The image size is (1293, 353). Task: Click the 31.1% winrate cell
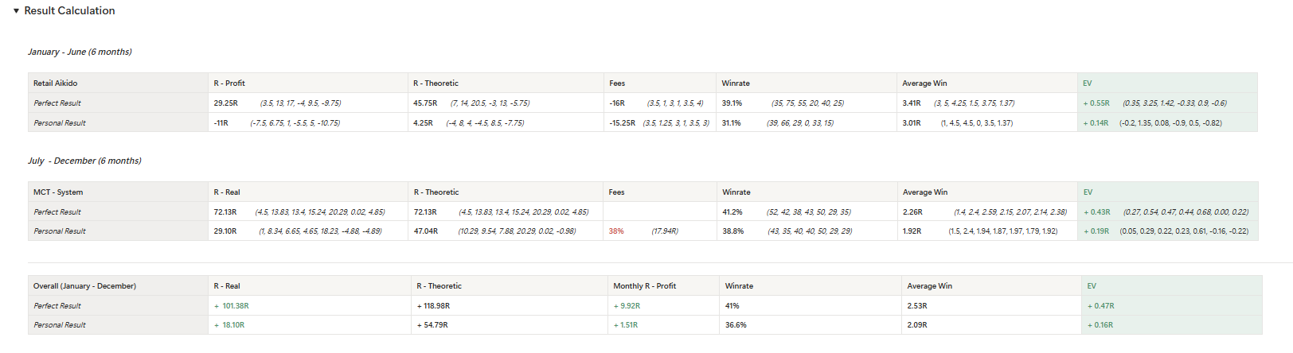coord(807,122)
